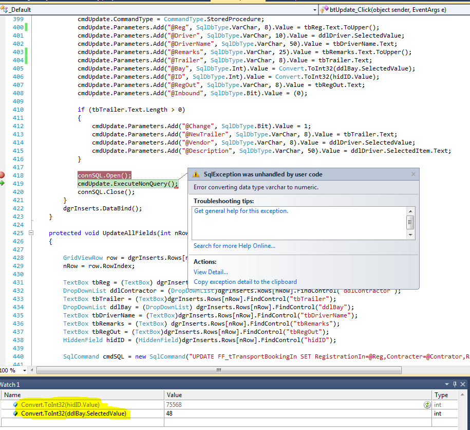
Task: Click the method icon beside btUpdate_Click breadcrumb
Action: coord(324,9)
